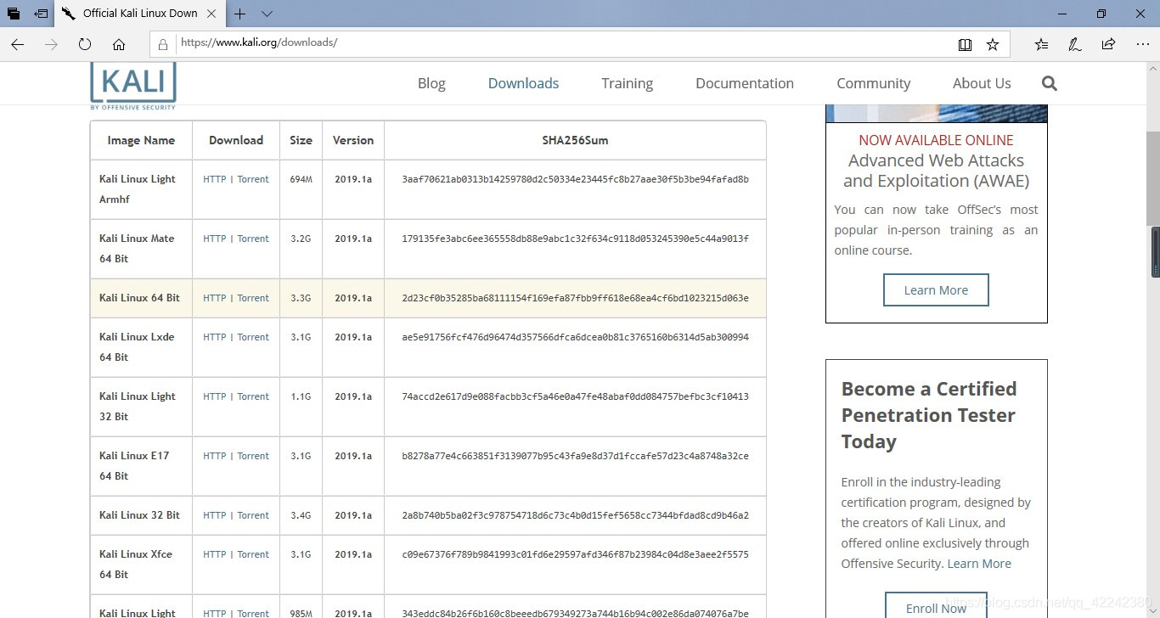This screenshot has height=618, width=1160.
Task: Click Advanced Web Attacks and Exploitation heading
Action: (936, 171)
